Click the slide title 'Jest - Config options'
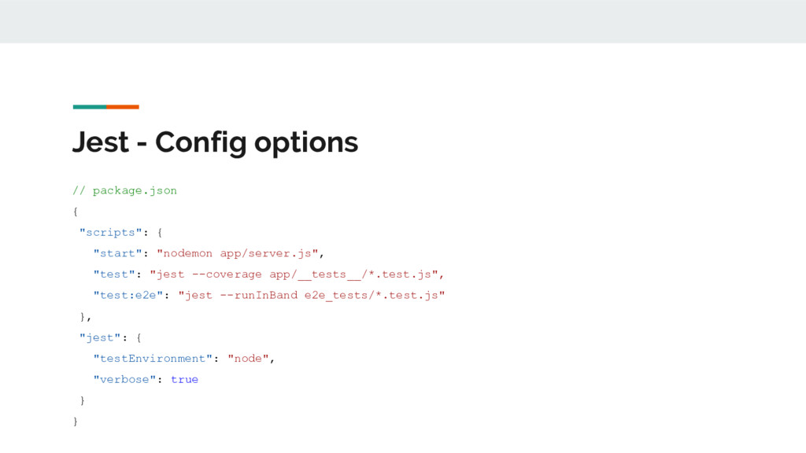The image size is (806, 453). tap(215, 143)
